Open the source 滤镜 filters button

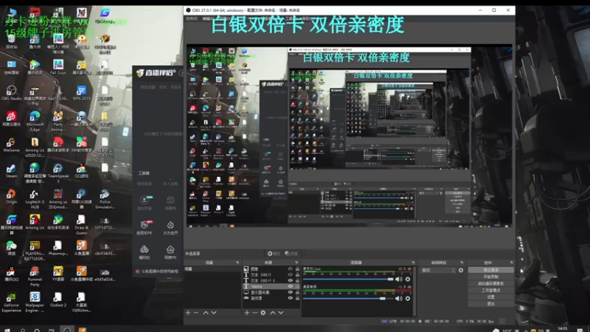[x=291, y=254]
